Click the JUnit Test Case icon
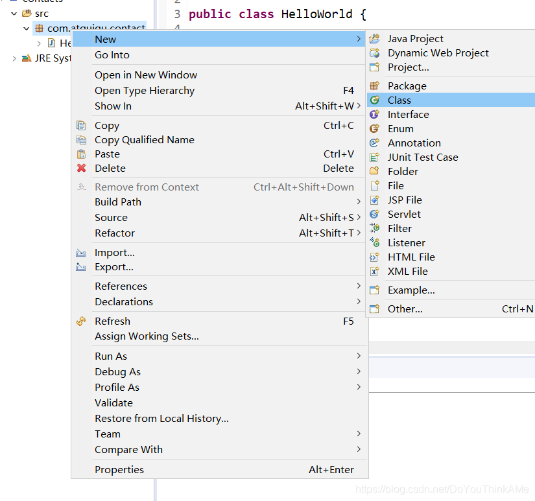The image size is (535, 501). pyautogui.click(x=375, y=157)
